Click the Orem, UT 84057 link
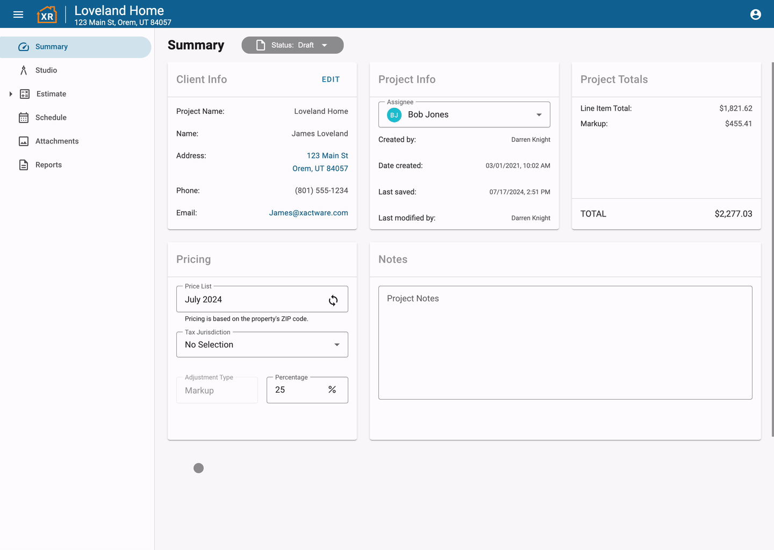Image resolution: width=774 pixels, height=550 pixels. pos(320,169)
